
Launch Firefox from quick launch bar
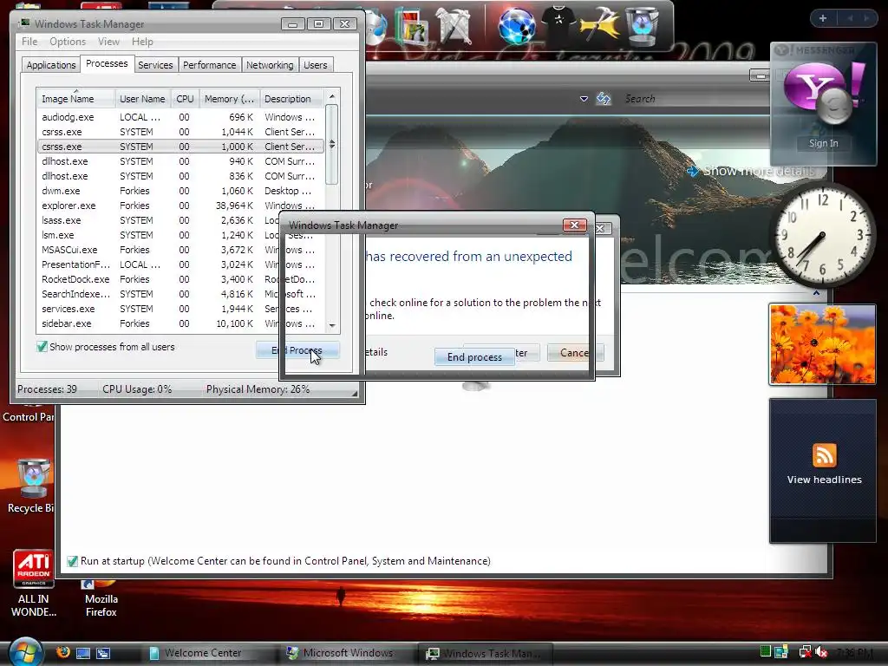tap(63, 652)
